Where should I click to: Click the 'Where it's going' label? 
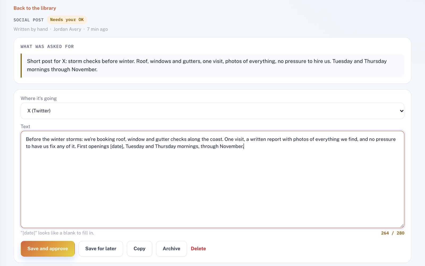(x=39, y=98)
